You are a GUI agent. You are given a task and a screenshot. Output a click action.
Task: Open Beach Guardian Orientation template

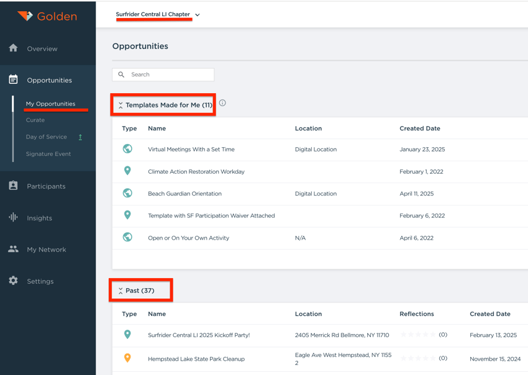coord(185,194)
